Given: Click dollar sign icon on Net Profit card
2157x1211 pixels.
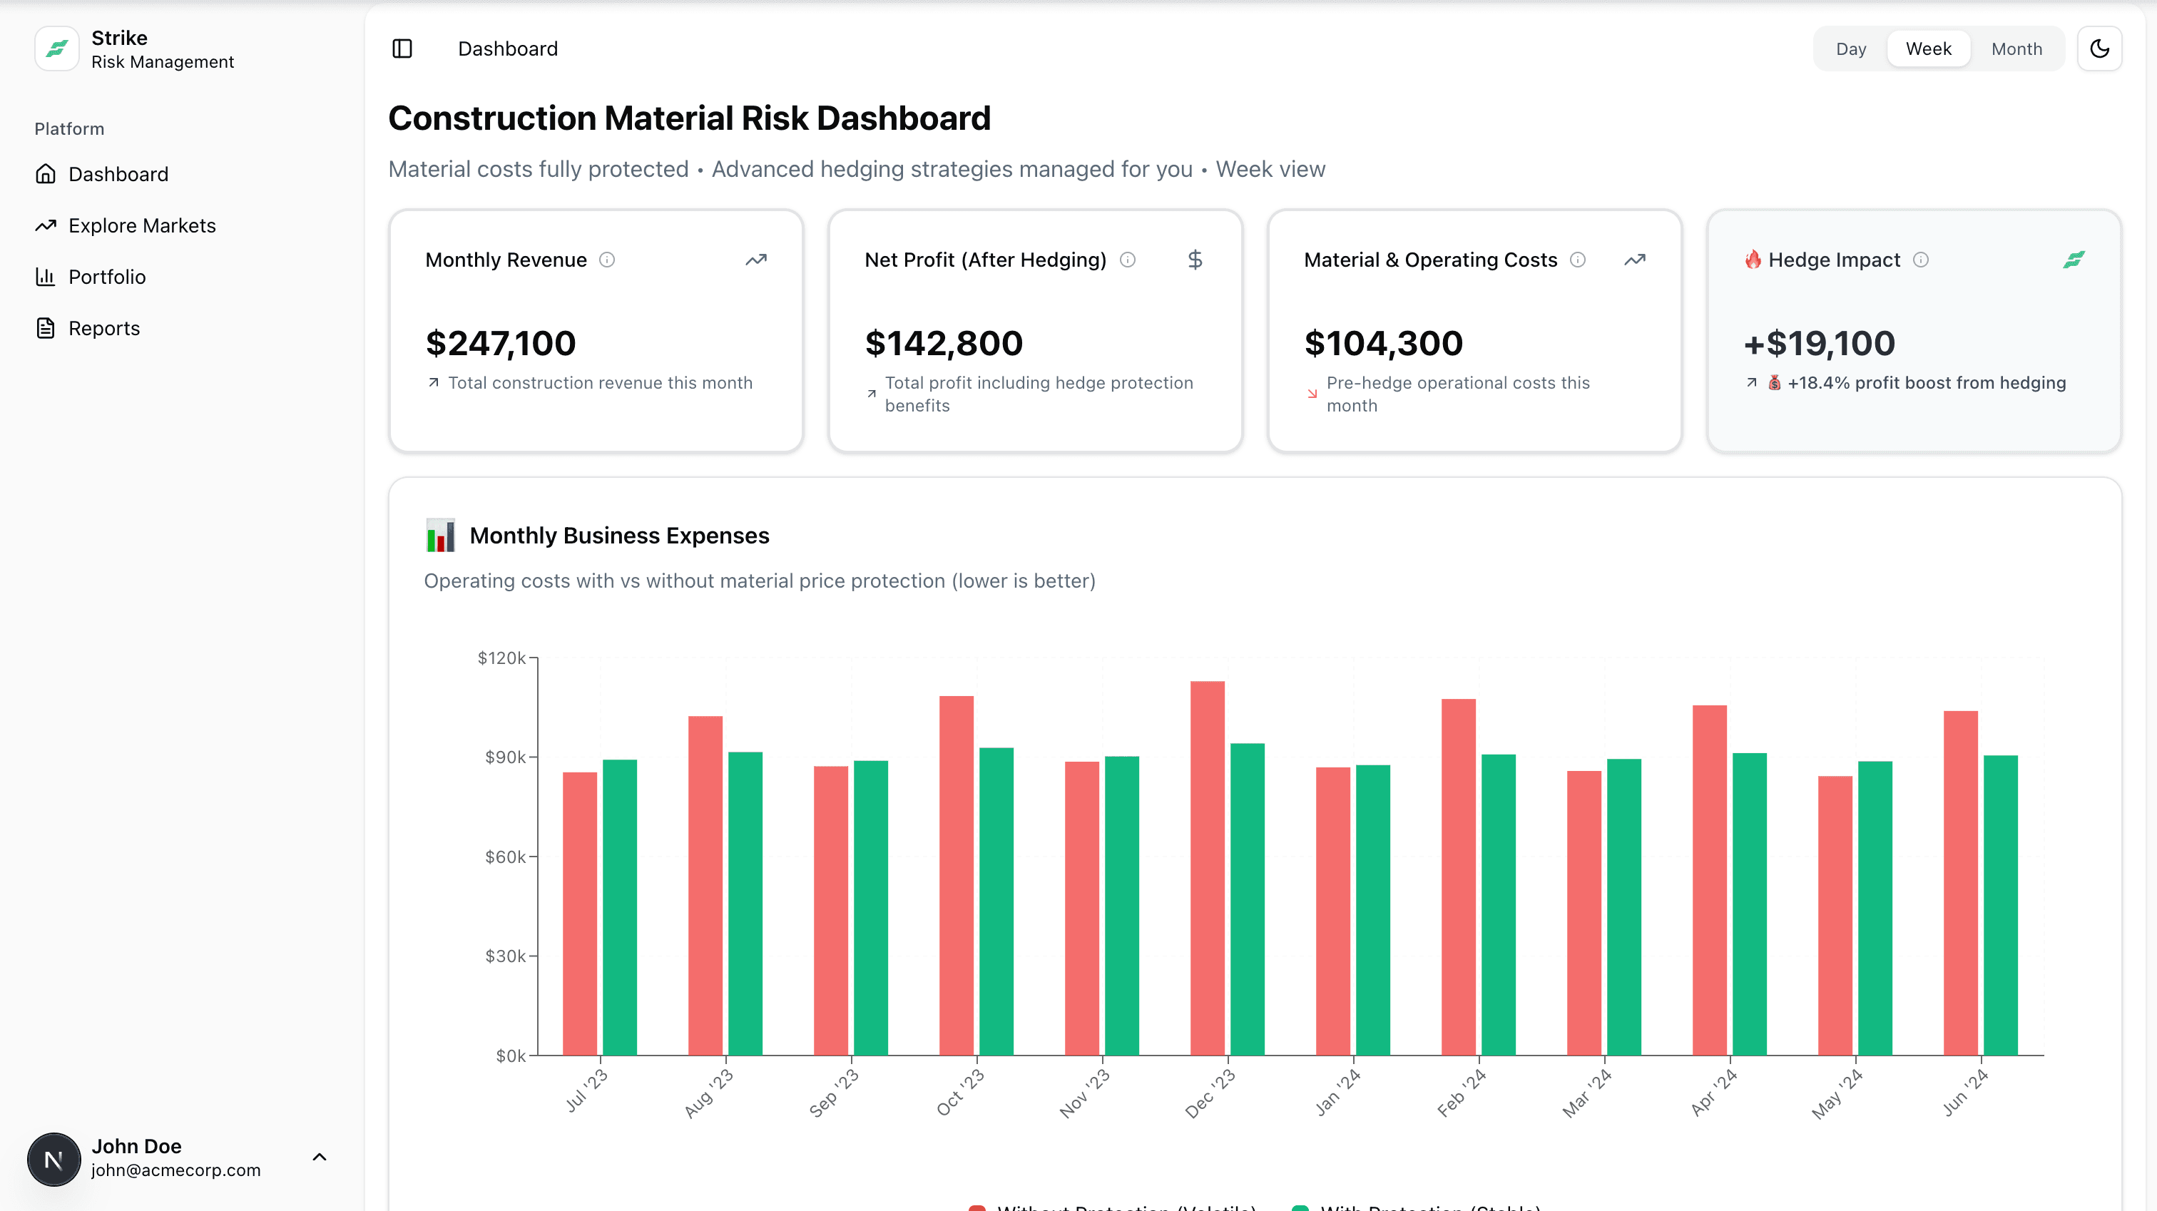Looking at the screenshot, I should pyautogui.click(x=1195, y=260).
